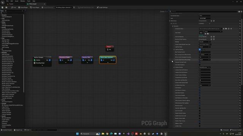Image resolution: width=243 pixels, height=136 pixels.
Task: Save the PCG graph asset
Action: click(3, 8)
